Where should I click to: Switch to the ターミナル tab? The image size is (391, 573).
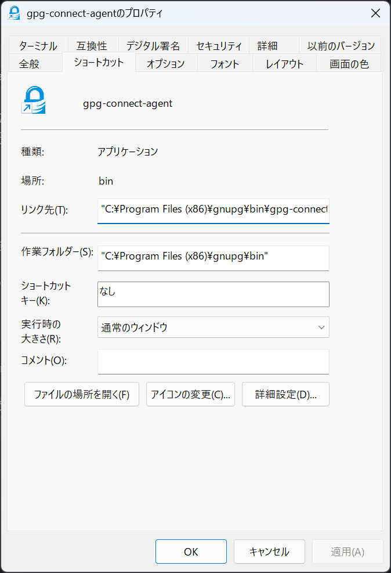tap(38, 46)
